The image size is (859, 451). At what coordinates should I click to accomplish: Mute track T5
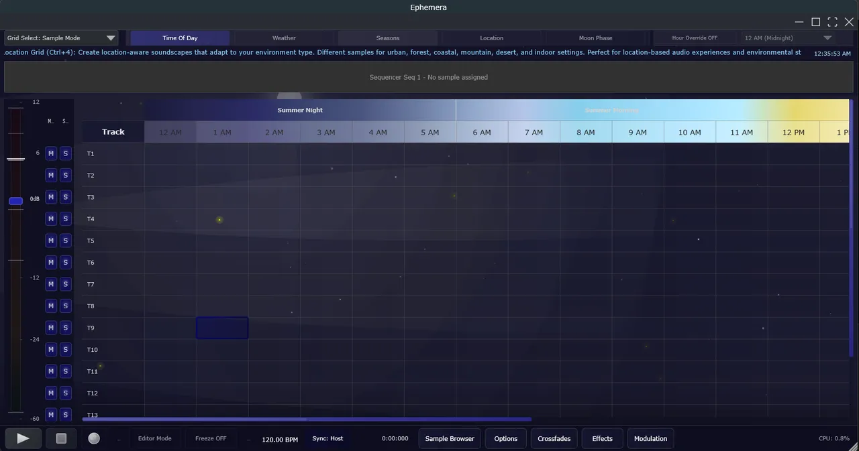coord(51,241)
